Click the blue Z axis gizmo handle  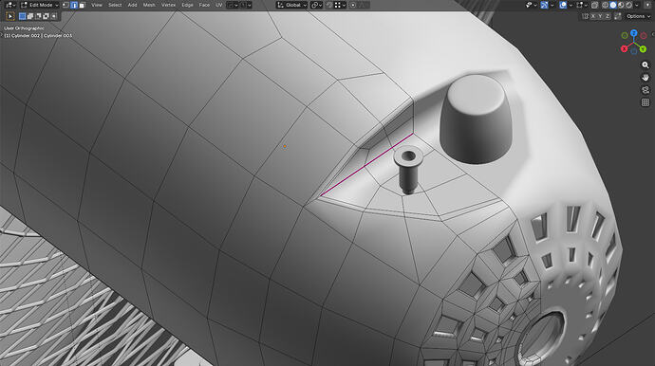pos(634,33)
